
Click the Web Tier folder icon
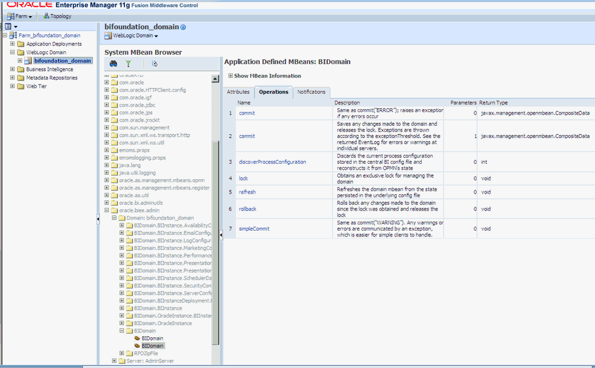coord(21,86)
